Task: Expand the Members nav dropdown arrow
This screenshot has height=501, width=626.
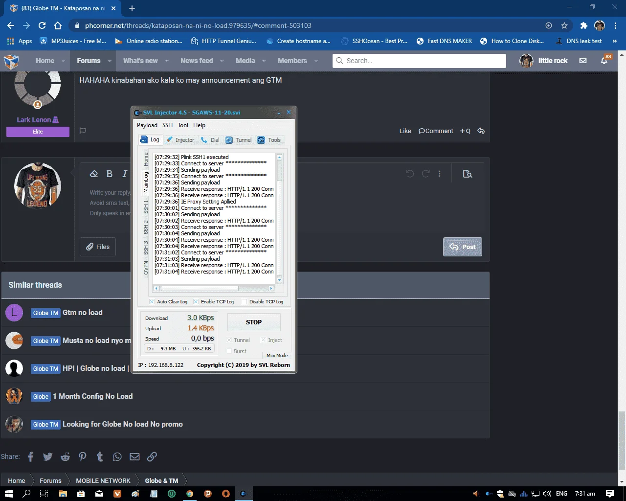Action: point(316,61)
